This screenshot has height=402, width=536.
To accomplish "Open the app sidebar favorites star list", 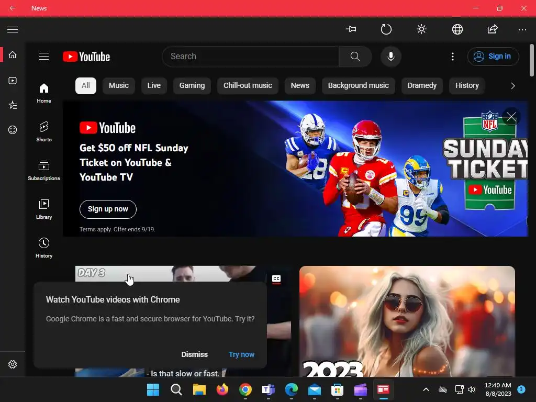I will (x=13, y=105).
